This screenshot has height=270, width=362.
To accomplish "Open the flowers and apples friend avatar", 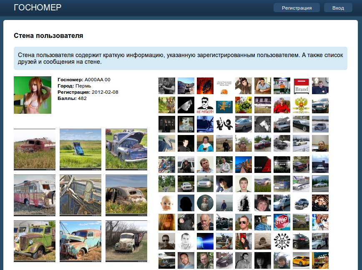I will tap(244, 105).
